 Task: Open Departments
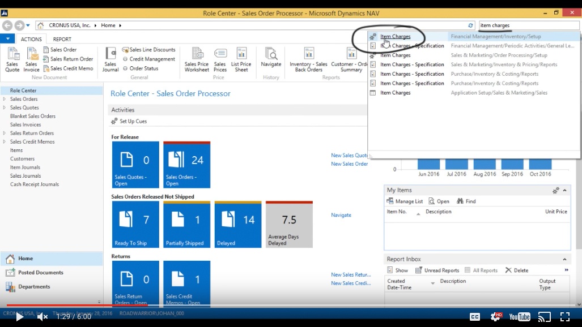(52, 287)
